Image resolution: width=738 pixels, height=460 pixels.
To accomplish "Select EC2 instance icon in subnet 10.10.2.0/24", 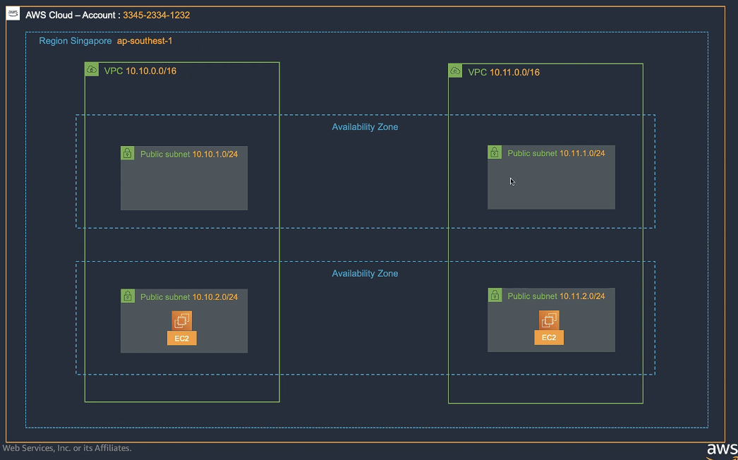I will click(182, 320).
